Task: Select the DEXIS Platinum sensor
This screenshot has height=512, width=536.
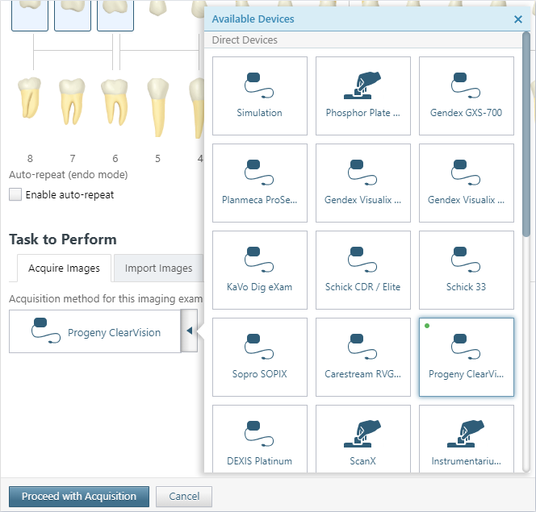Action: 259,439
